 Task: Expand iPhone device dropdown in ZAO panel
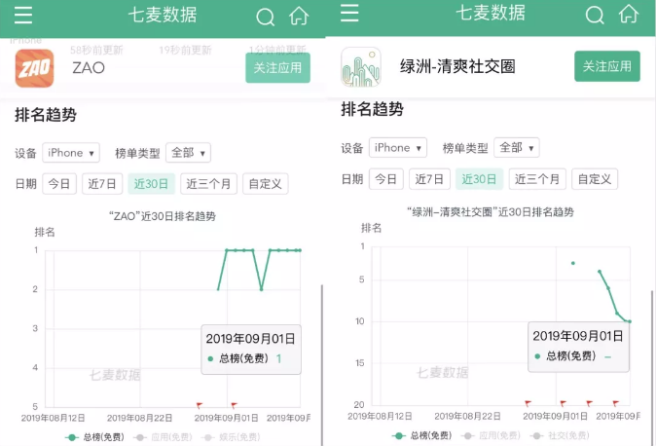71,153
